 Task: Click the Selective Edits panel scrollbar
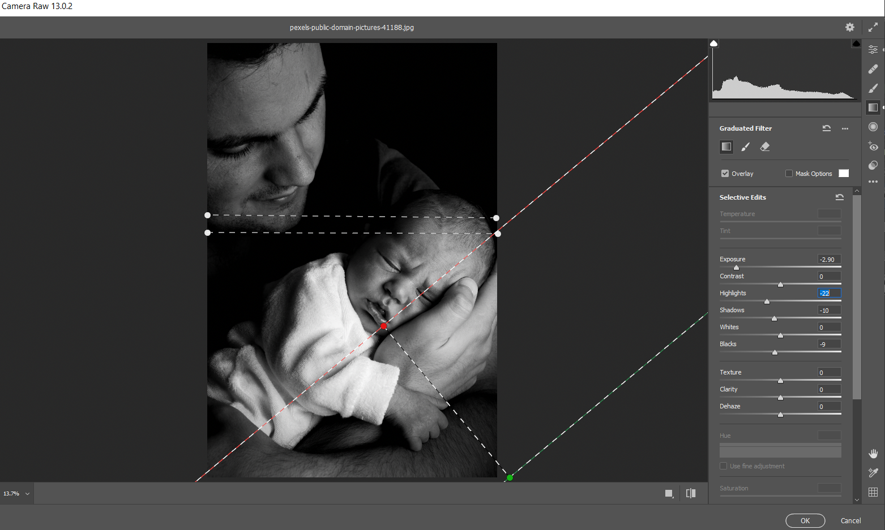[x=857, y=297]
